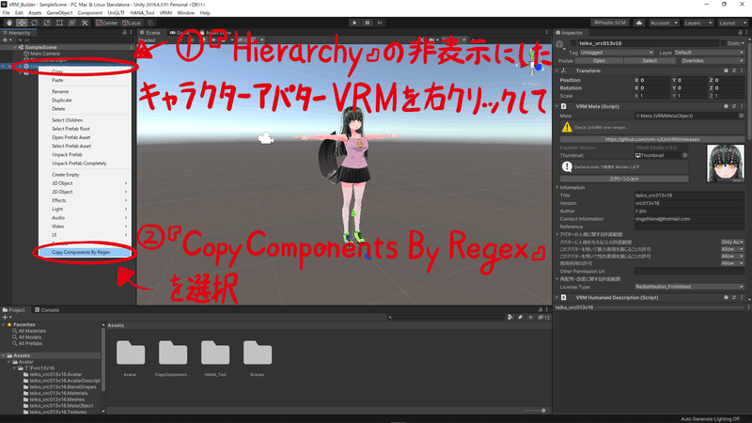Choose Copy Components By Regex menu entry
This screenshot has width=752, height=423.
(85, 252)
